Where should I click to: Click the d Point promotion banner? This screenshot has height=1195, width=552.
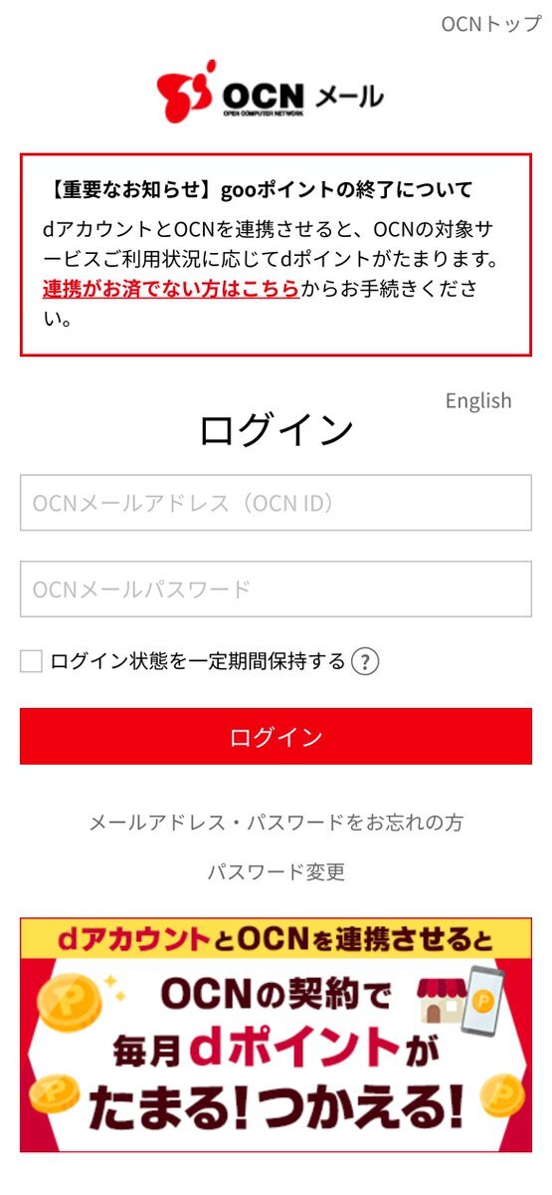point(276,1036)
